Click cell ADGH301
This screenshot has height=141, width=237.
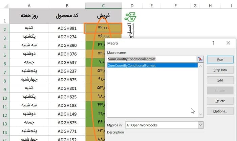coord(67,88)
